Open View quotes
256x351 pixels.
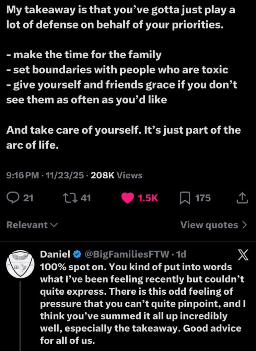pos(209,225)
